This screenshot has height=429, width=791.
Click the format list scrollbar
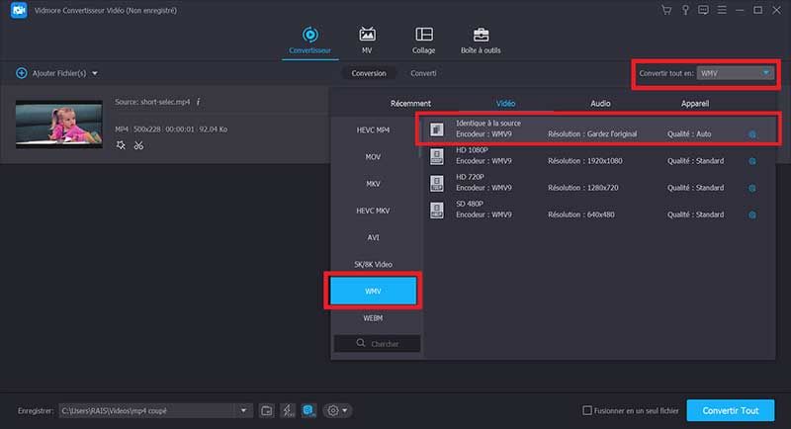coord(419,137)
